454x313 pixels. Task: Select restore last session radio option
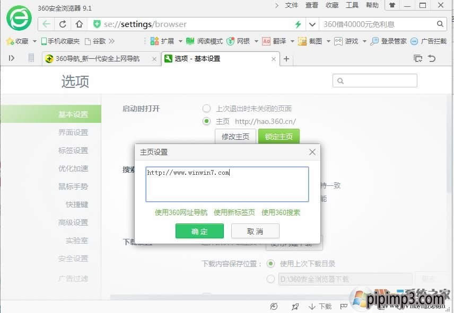(207, 108)
